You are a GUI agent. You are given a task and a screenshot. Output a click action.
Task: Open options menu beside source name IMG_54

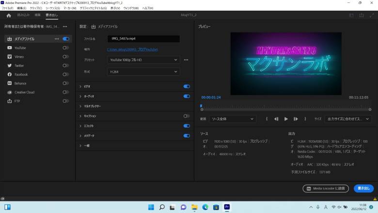65,27
